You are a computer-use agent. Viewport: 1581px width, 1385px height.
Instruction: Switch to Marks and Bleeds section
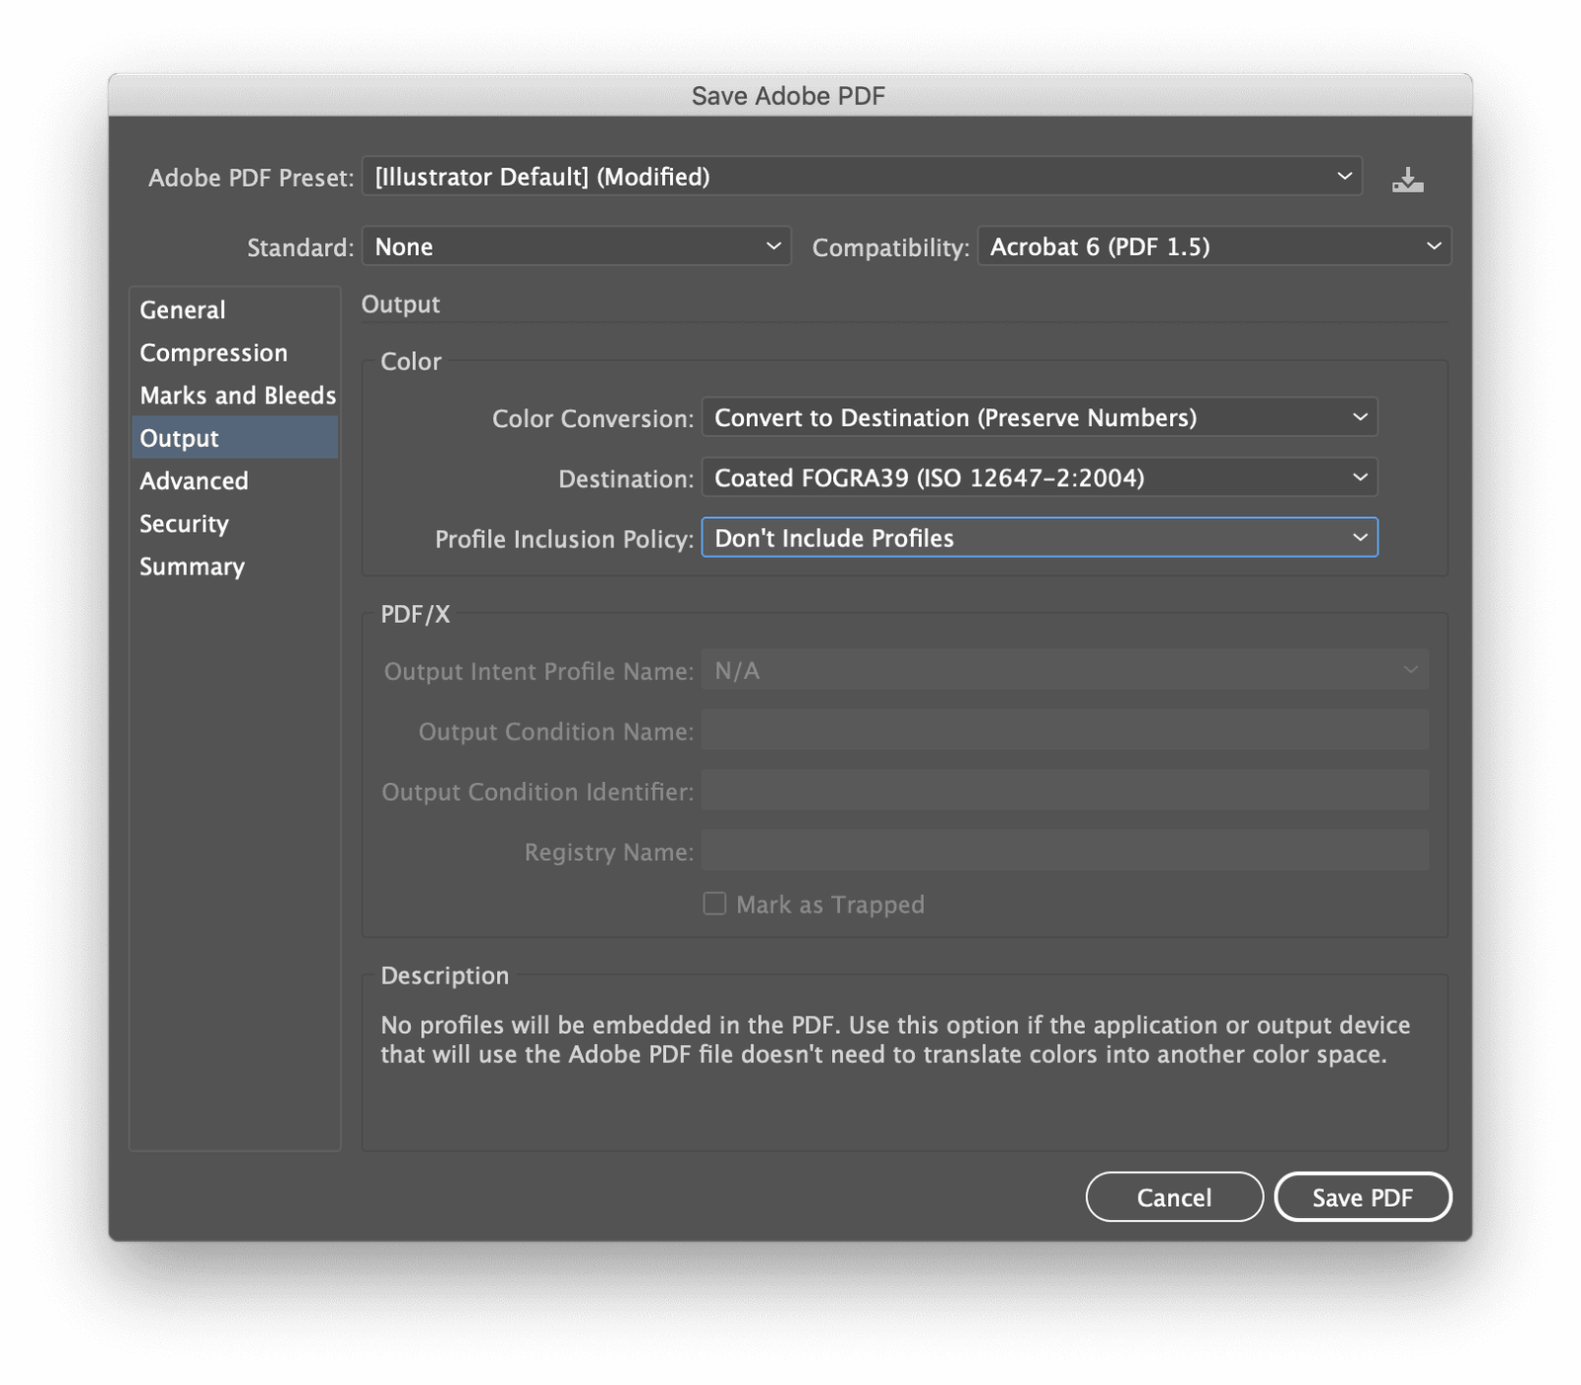234,395
